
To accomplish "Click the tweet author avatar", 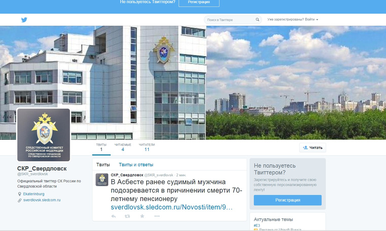I will pos(102,180).
